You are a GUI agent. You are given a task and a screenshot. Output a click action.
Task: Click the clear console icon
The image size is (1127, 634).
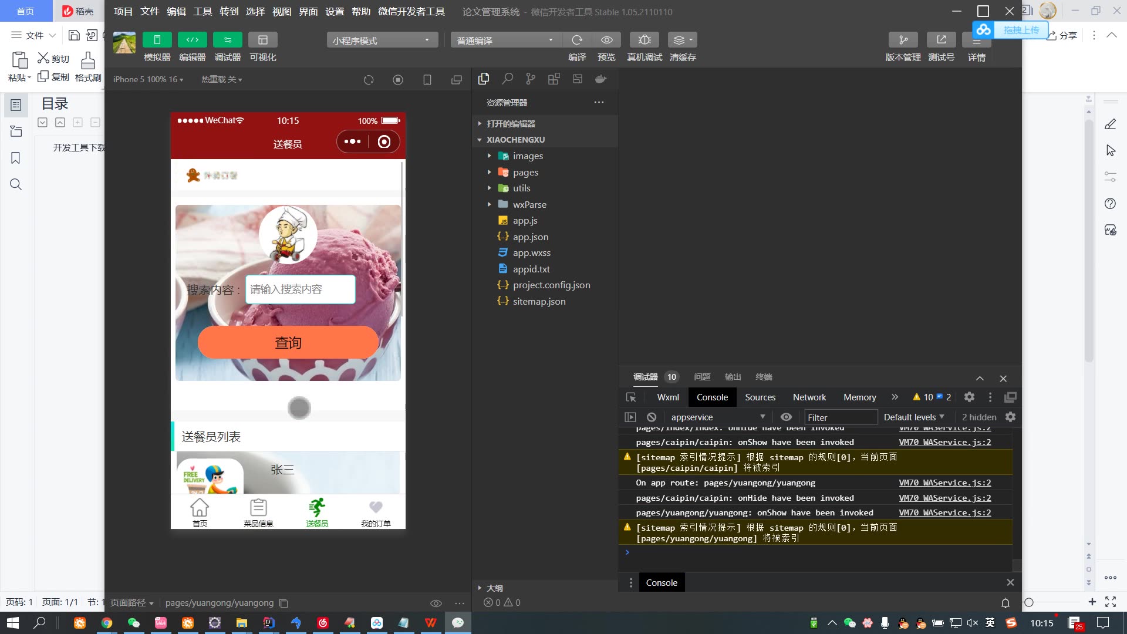coord(652,417)
